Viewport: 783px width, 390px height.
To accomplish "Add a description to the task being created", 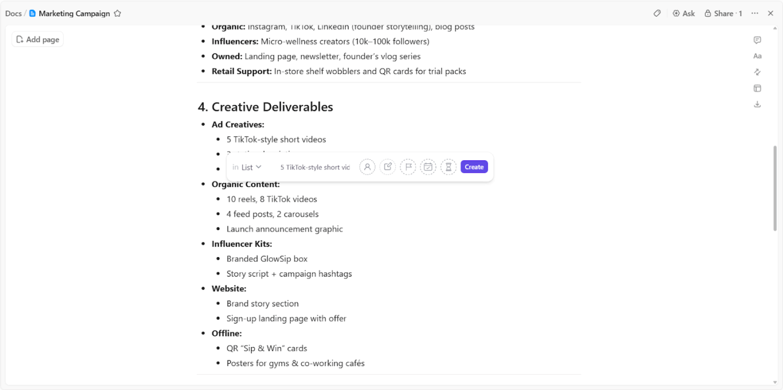I will [388, 167].
